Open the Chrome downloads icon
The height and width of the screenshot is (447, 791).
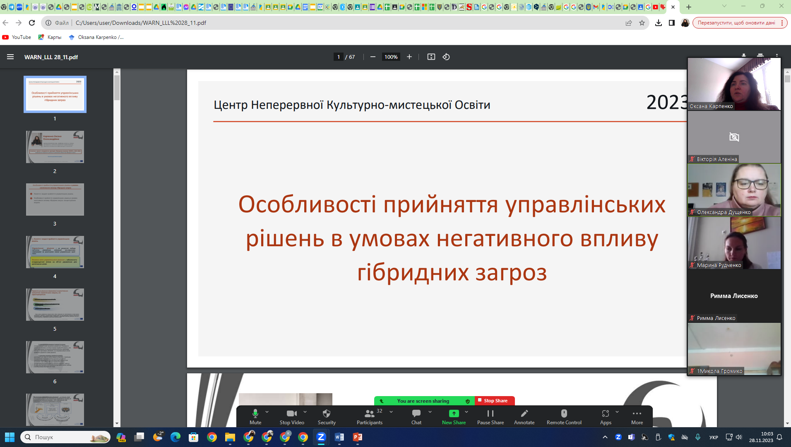[x=659, y=23]
